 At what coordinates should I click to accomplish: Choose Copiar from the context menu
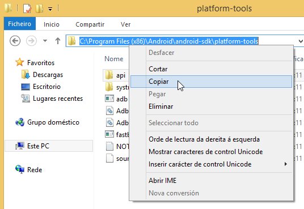pyautogui.click(x=212, y=82)
